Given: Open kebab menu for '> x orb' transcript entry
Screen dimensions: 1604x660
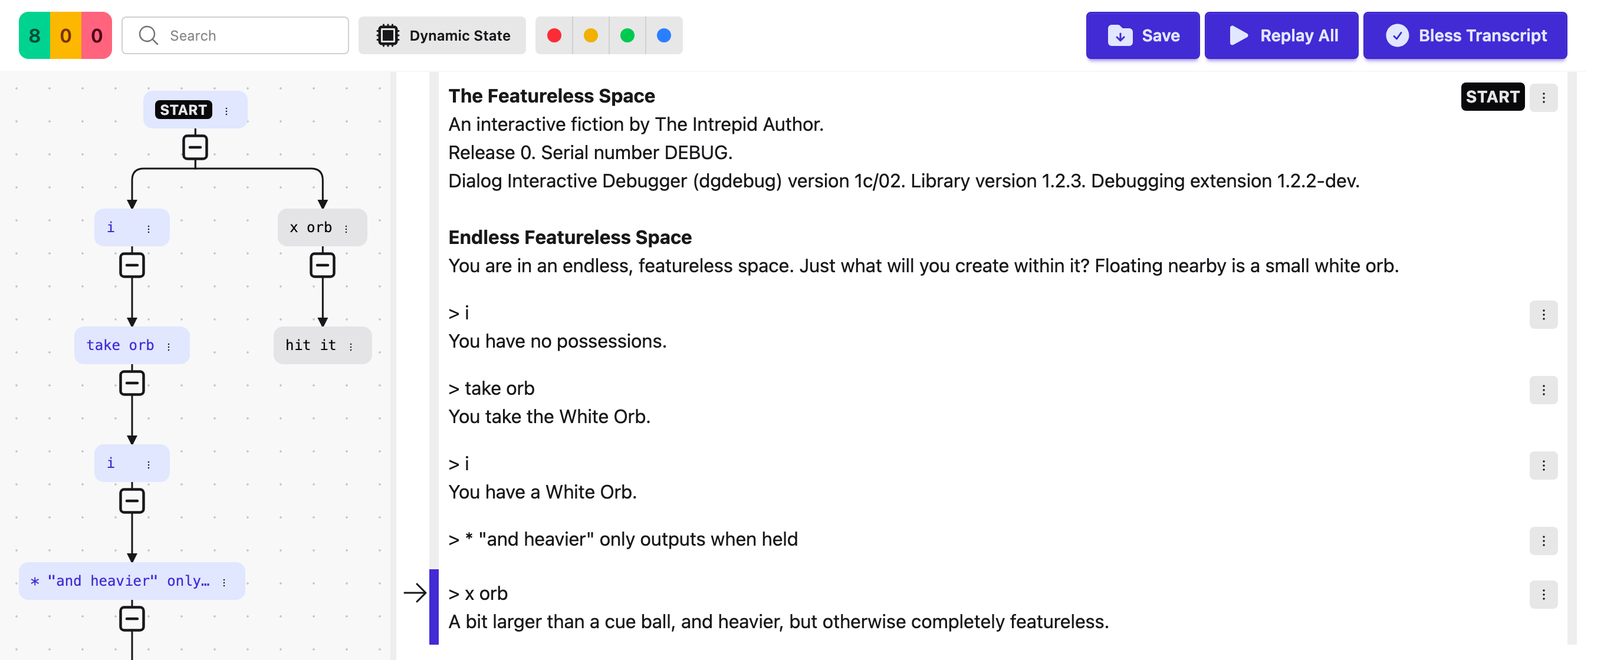Looking at the screenshot, I should (x=1543, y=594).
